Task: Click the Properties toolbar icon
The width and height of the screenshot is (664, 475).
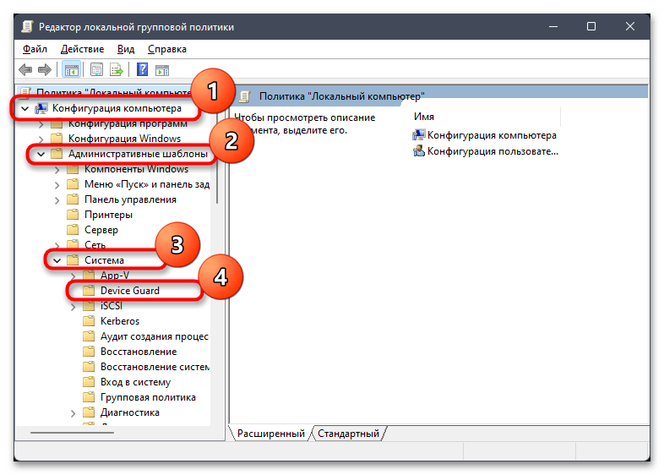Action: point(96,70)
